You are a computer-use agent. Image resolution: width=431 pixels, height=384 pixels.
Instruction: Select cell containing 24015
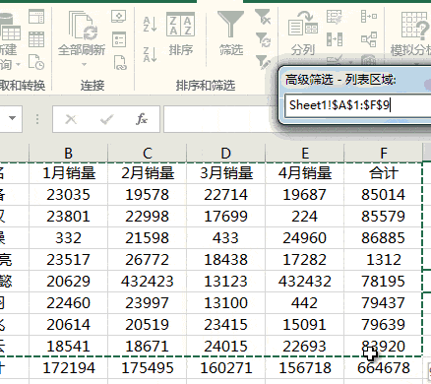(225, 347)
